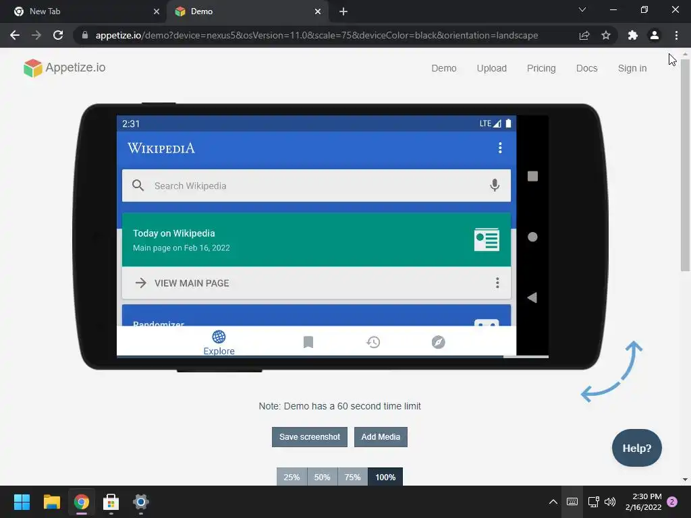This screenshot has width=691, height=518.
Task: Open the Help? chat bubble
Action: point(637,448)
